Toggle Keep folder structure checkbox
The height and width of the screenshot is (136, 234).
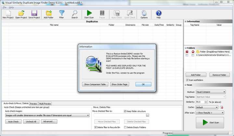point(125,111)
